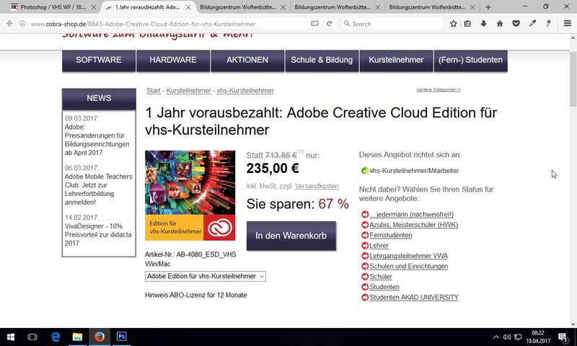Open the bookmarks library icon
The height and width of the screenshot is (346, 577).
pyautogui.click(x=467, y=24)
